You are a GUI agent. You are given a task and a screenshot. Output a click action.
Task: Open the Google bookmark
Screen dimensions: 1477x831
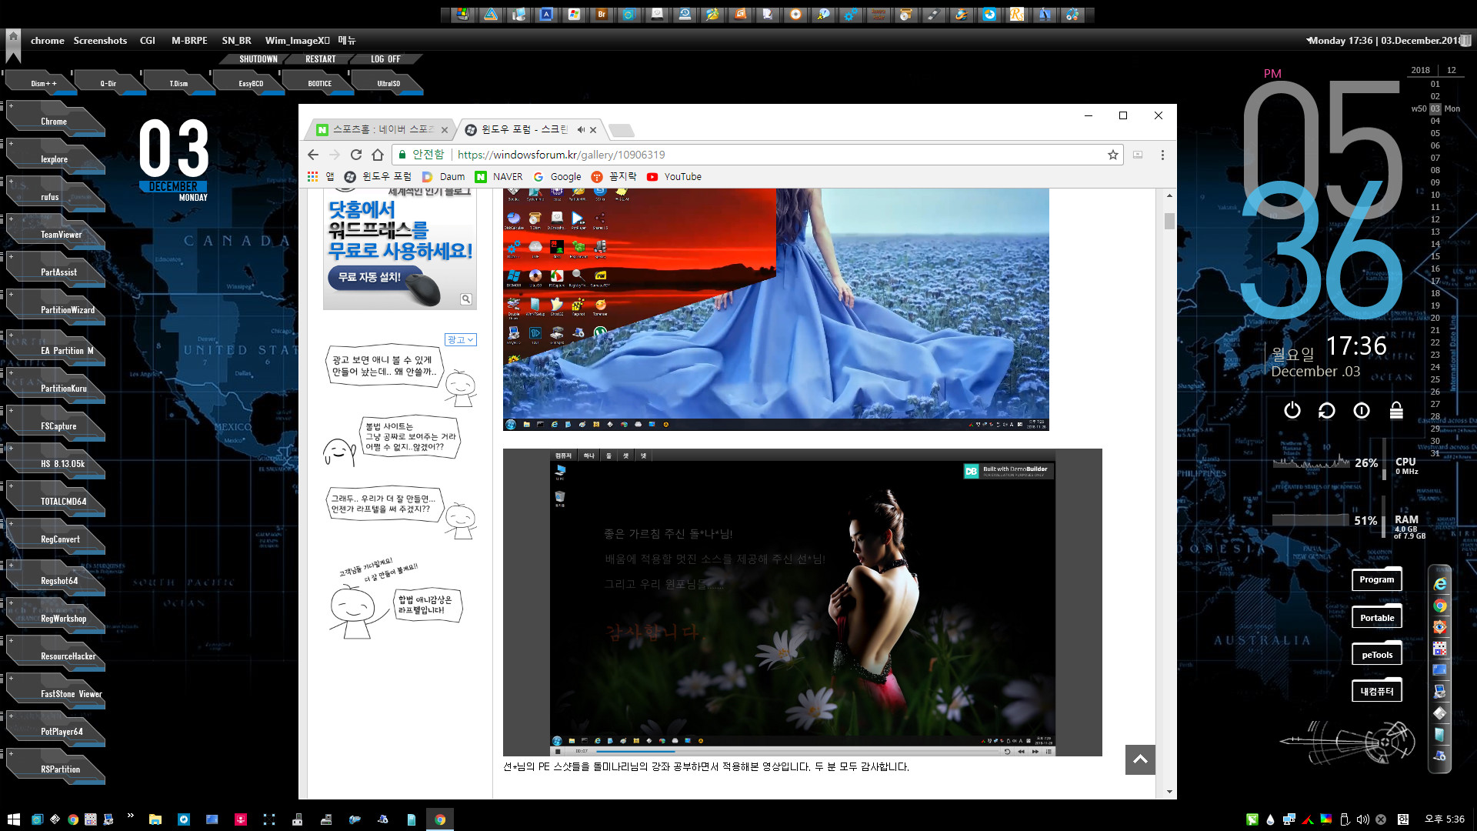pyautogui.click(x=558, y=176)
